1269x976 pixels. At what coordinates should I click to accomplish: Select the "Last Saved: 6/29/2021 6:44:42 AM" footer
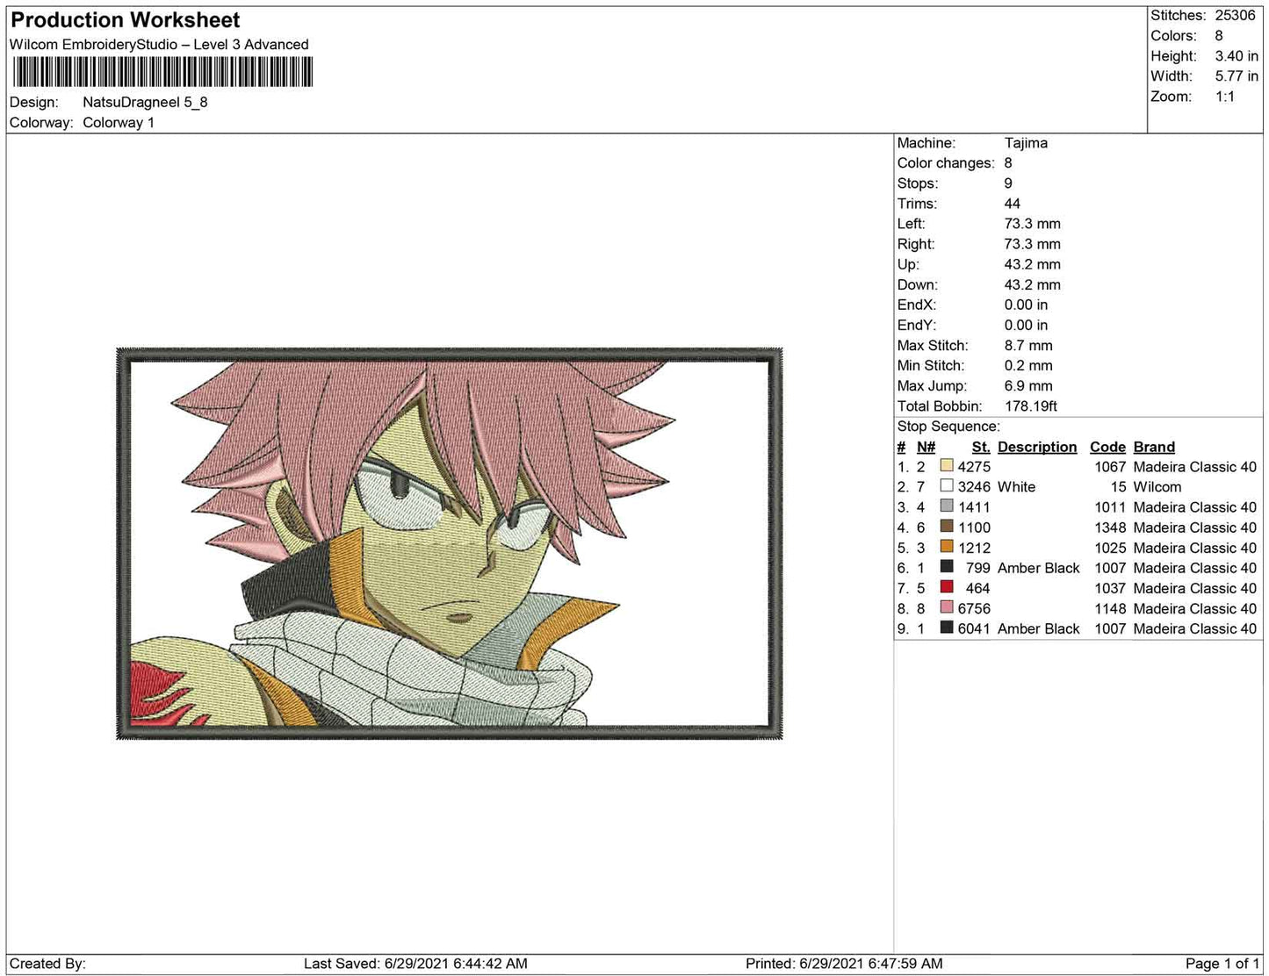click(x=415, y=964)
